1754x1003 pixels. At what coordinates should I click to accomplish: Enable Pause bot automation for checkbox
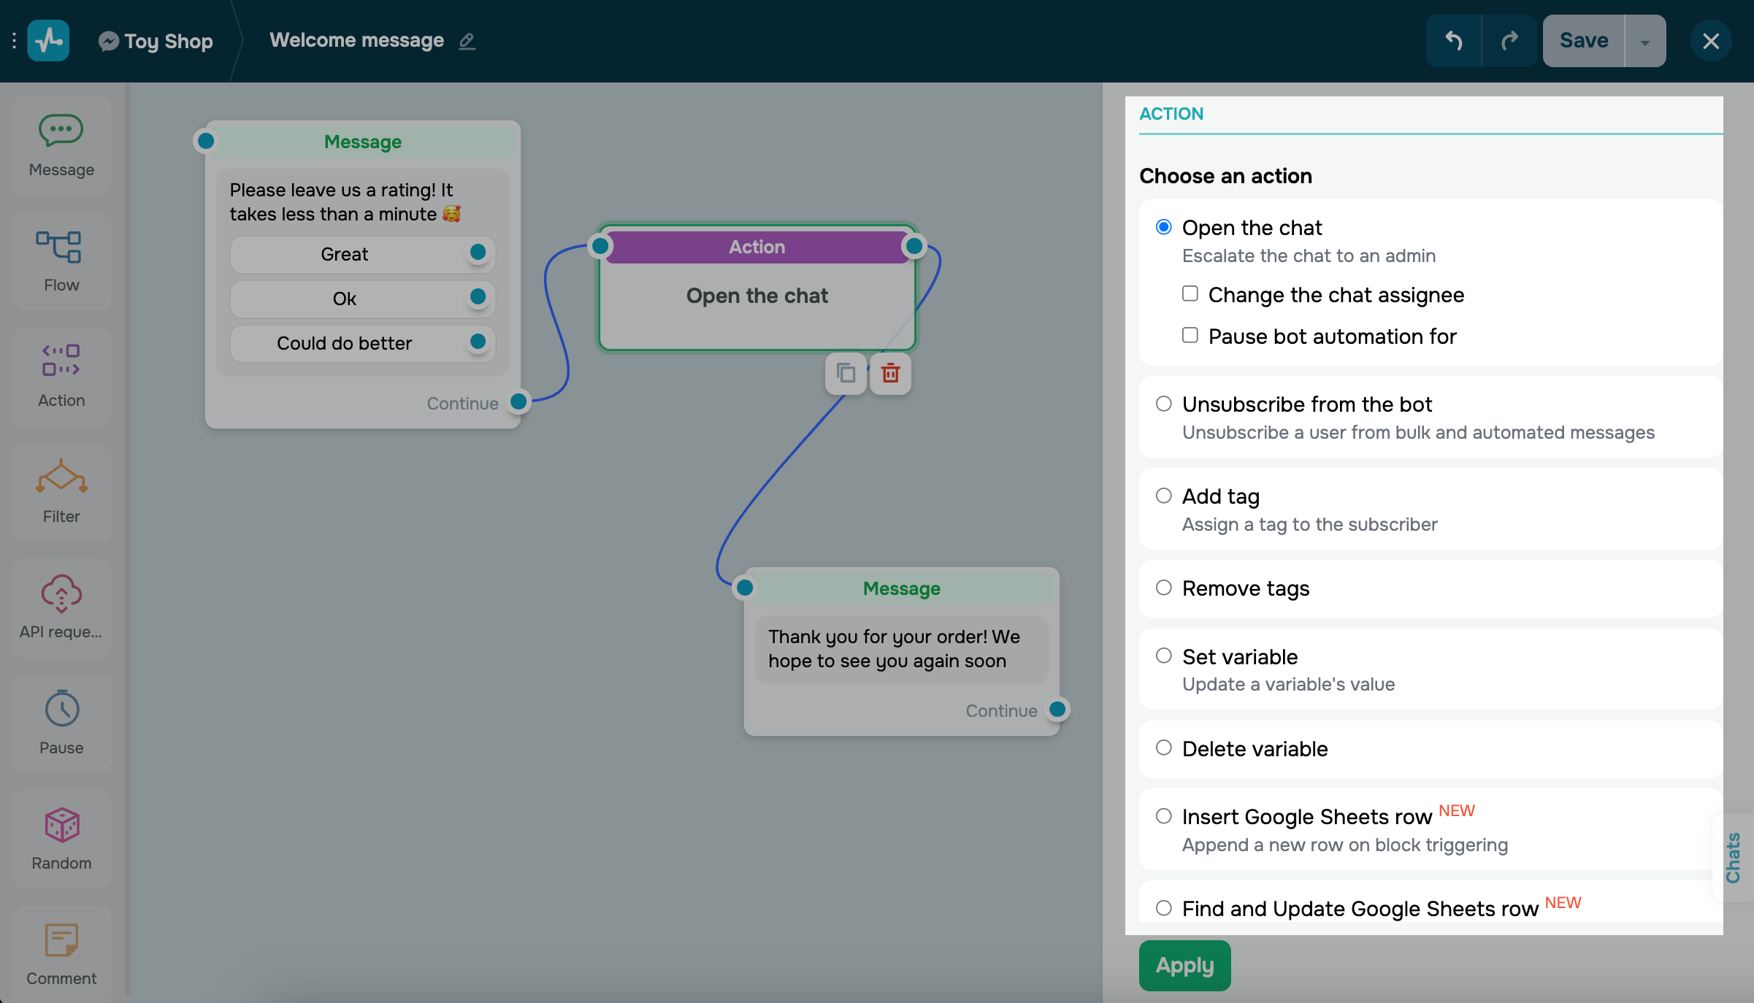1190,335
